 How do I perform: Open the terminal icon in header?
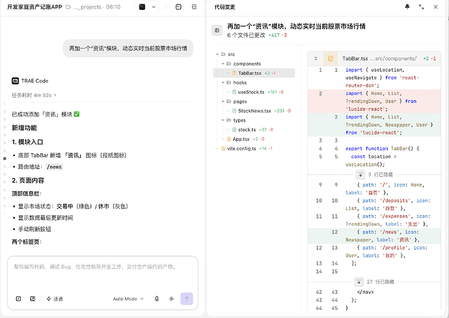tap(143, 7)
